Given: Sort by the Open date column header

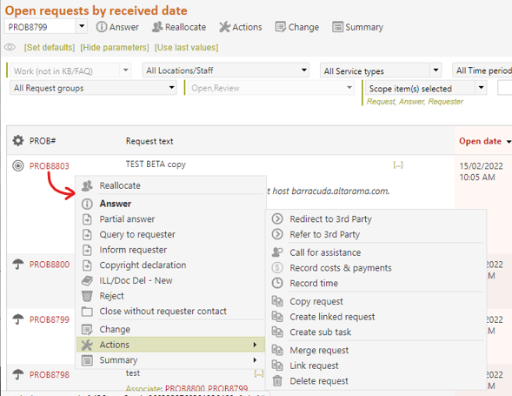Looking at the screenshot, I should [x=480, y=141].
